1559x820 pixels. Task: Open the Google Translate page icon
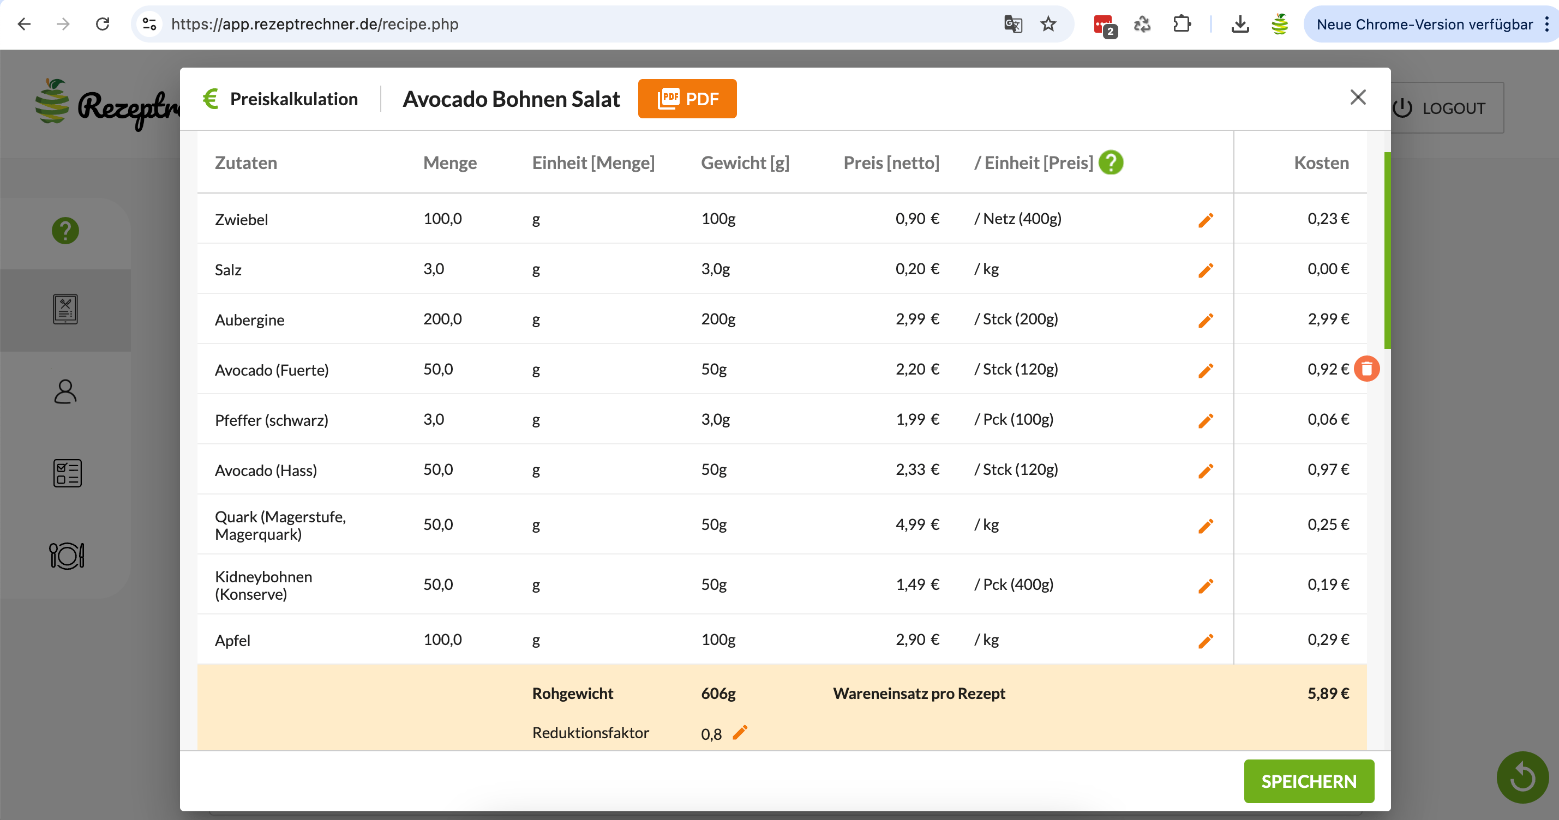coord(1013,24)
